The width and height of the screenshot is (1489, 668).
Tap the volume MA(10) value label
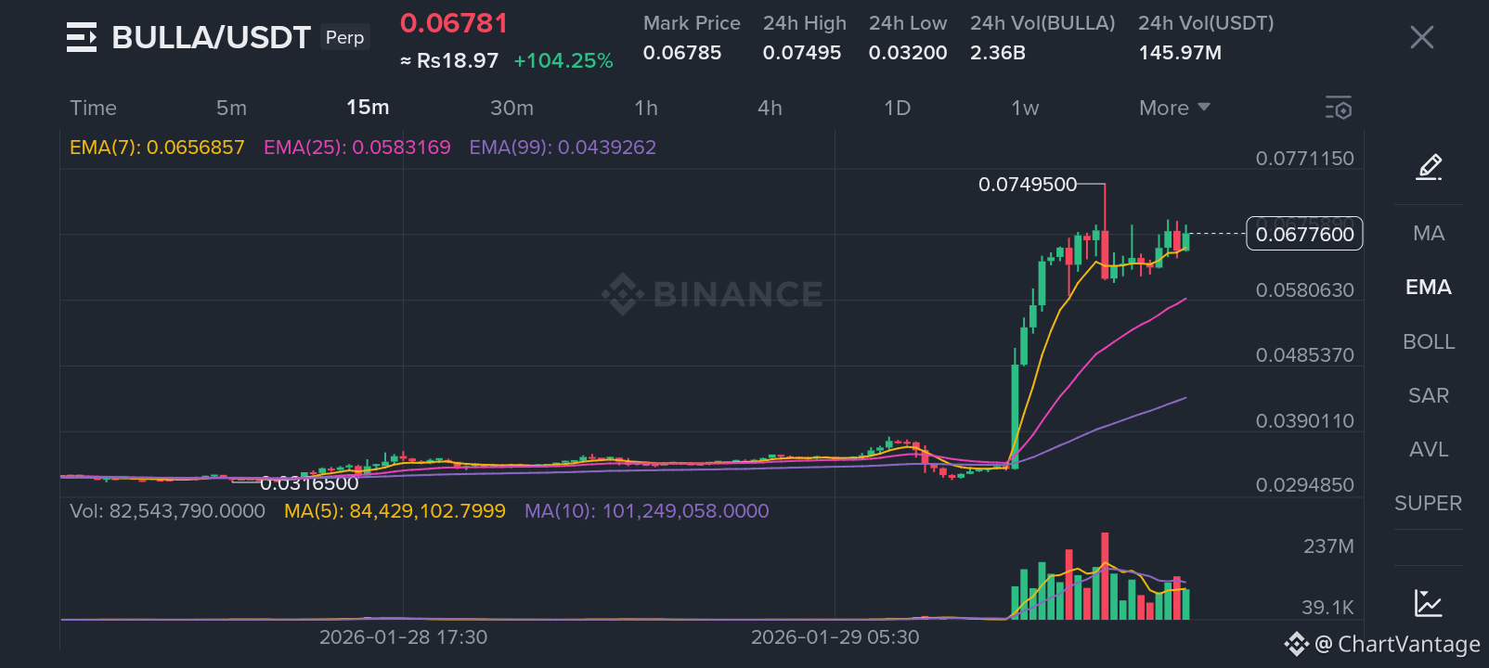pyautogui.click(x=646, y=511)
